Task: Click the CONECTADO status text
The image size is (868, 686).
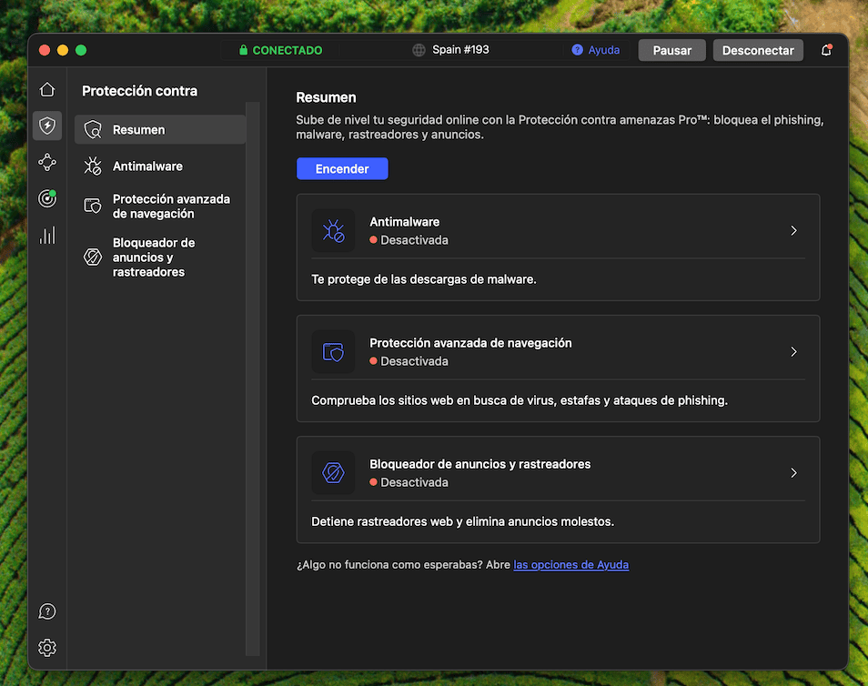Action: tap(288, 50)
